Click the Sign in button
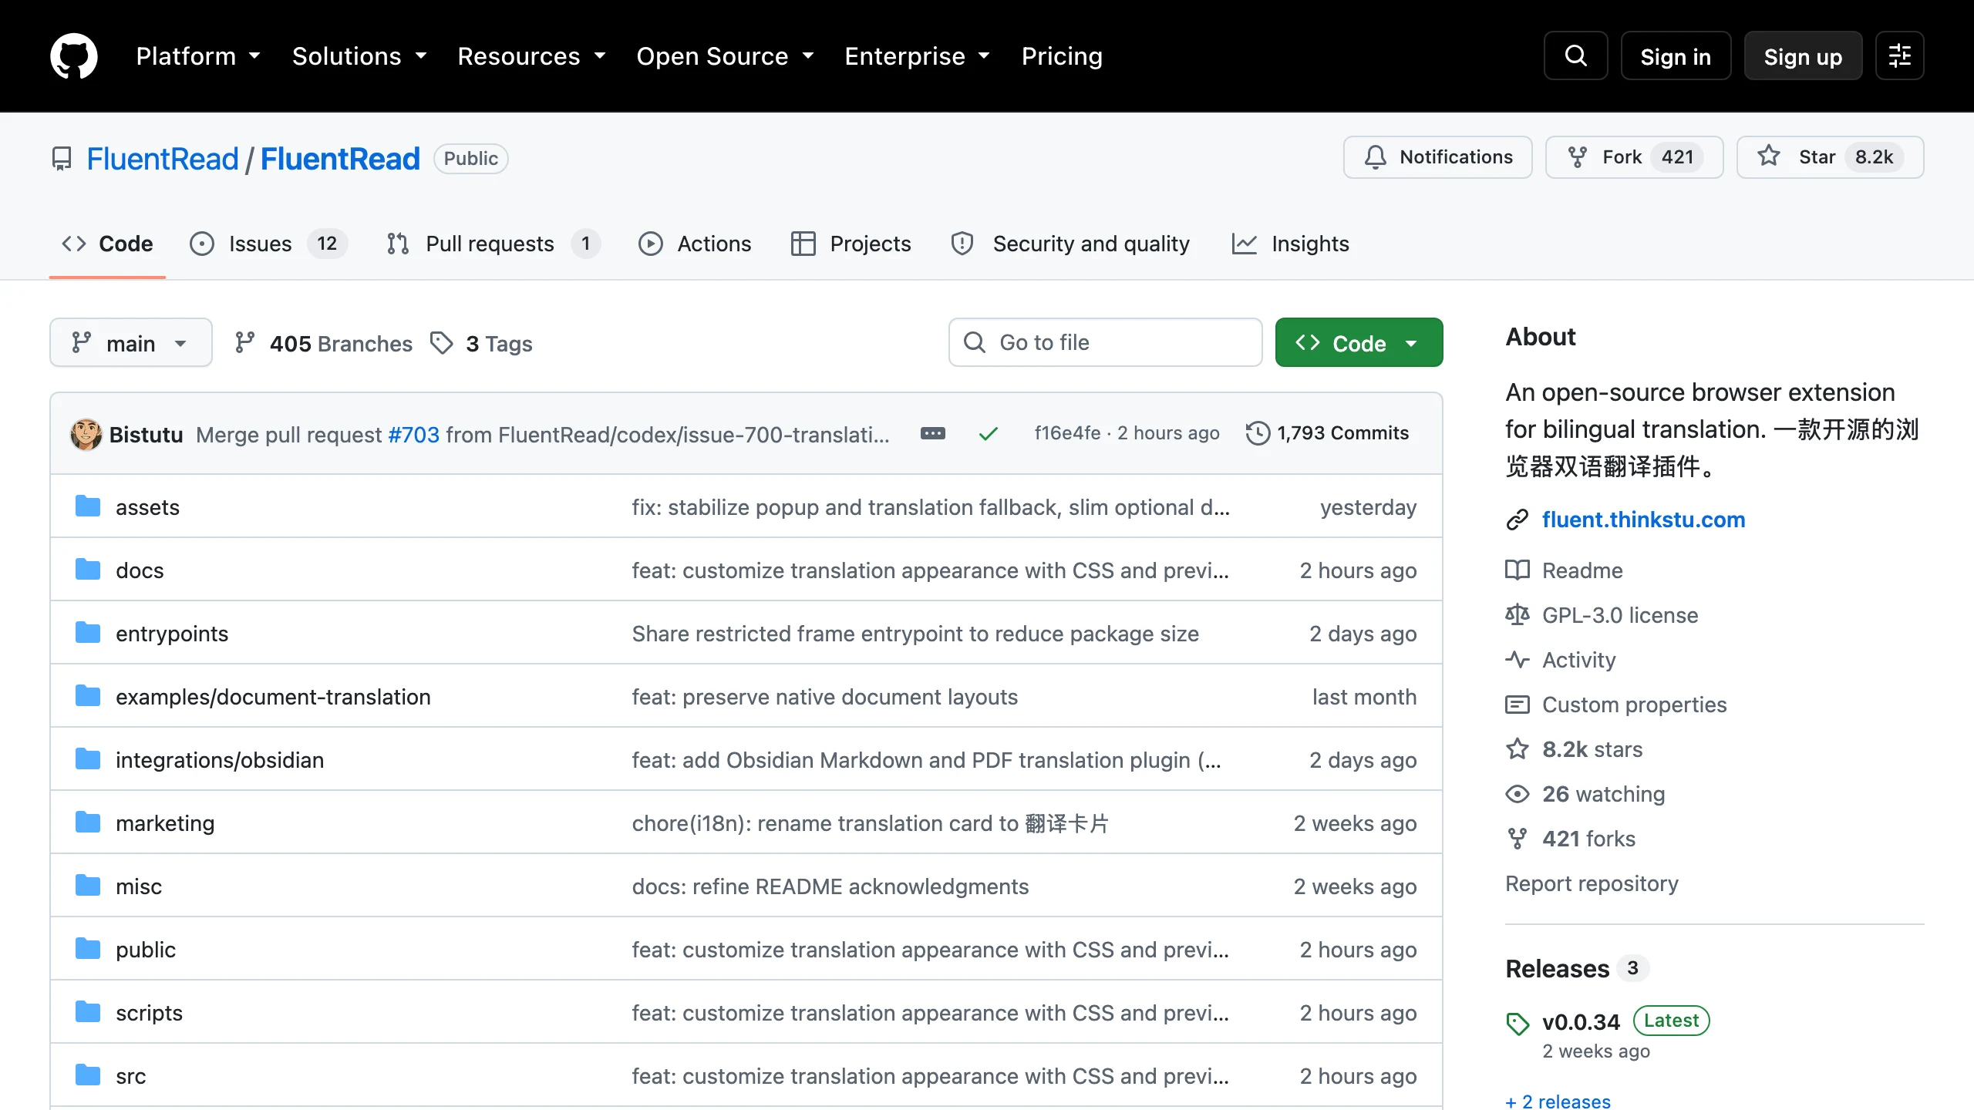Viewport: 1974px width, 1110px height. coord(1676,55)
